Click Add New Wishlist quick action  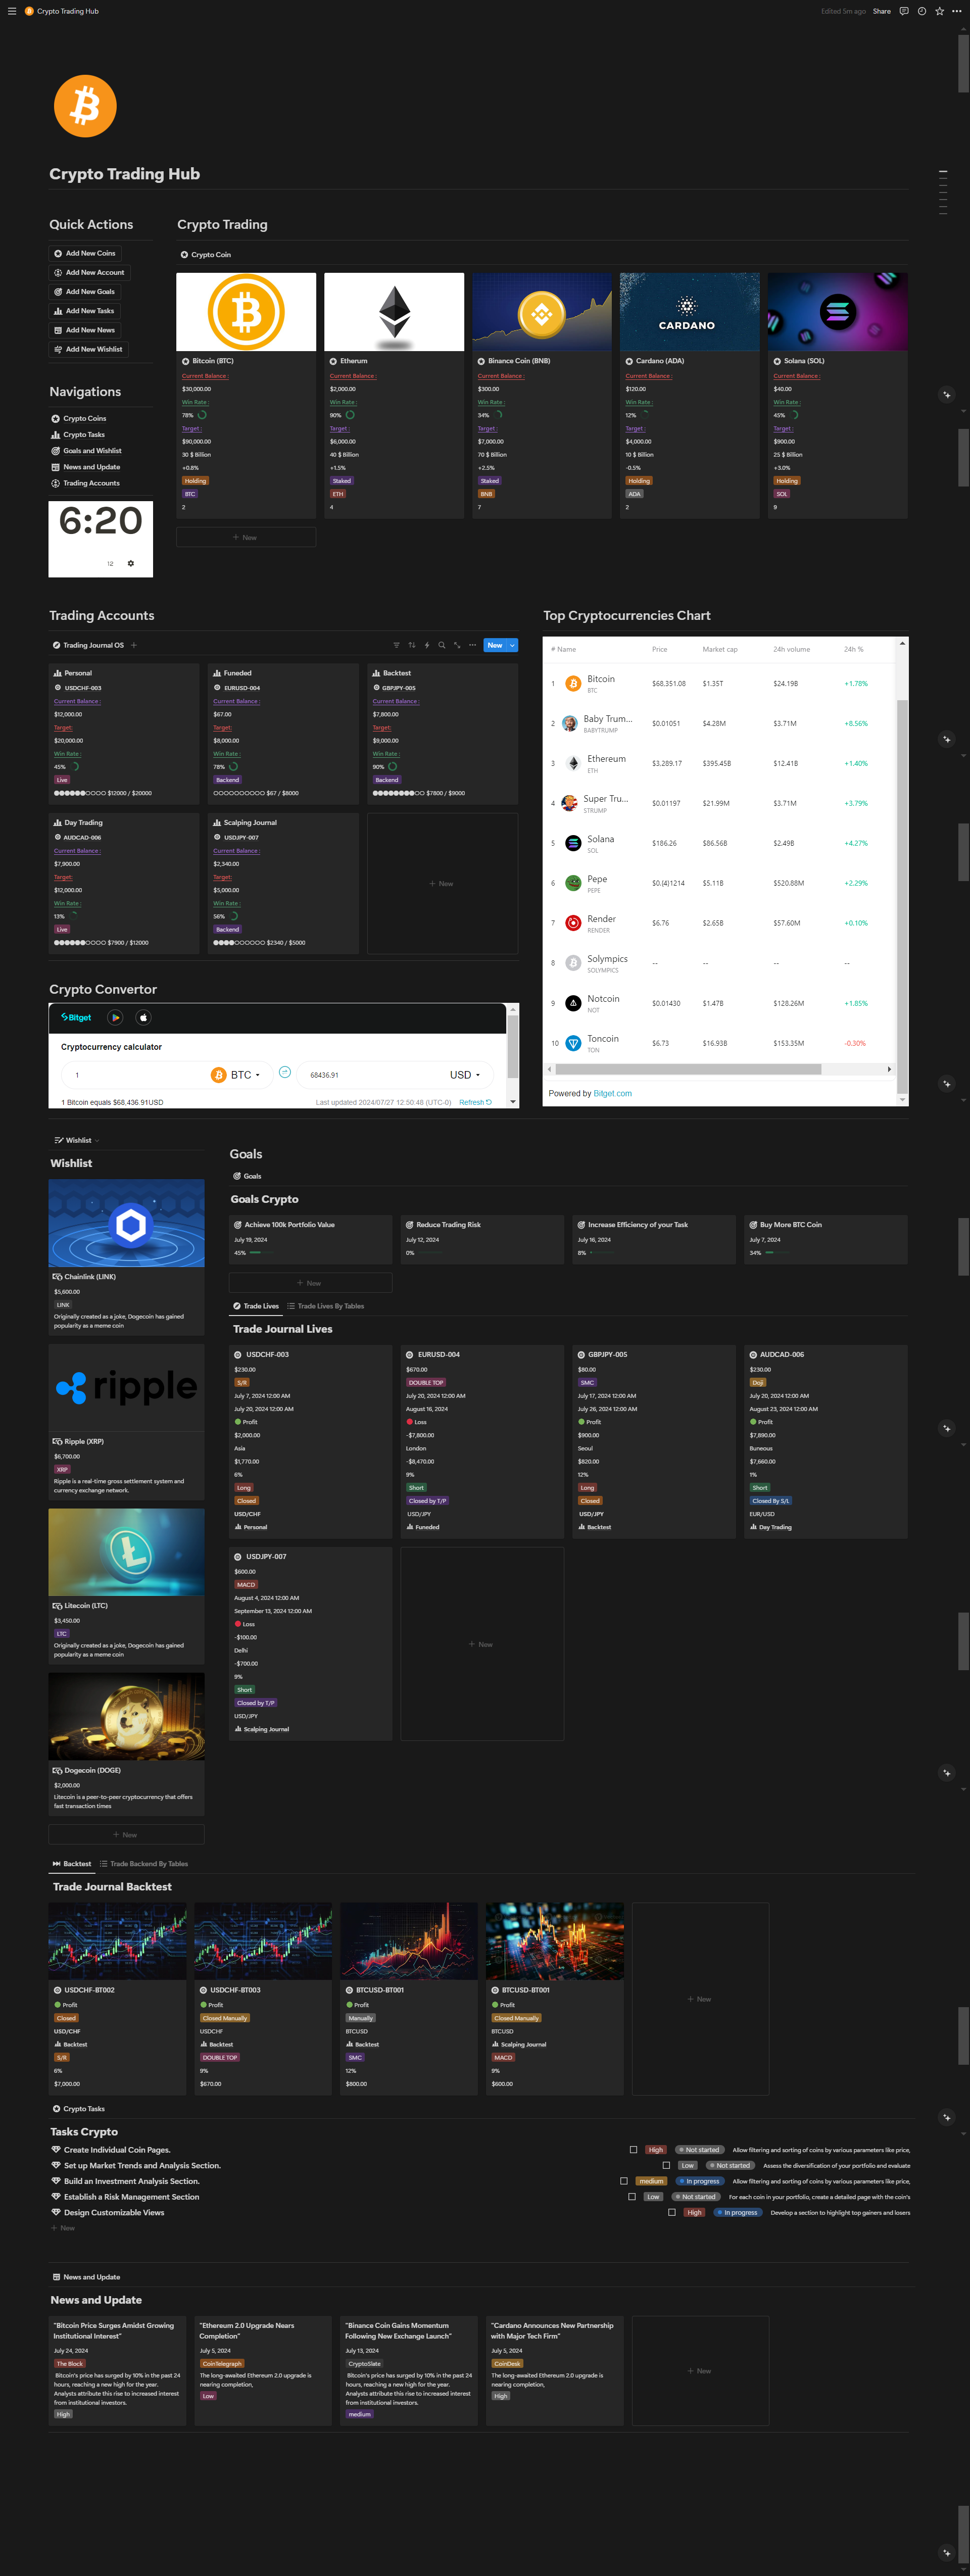point(88,349)
